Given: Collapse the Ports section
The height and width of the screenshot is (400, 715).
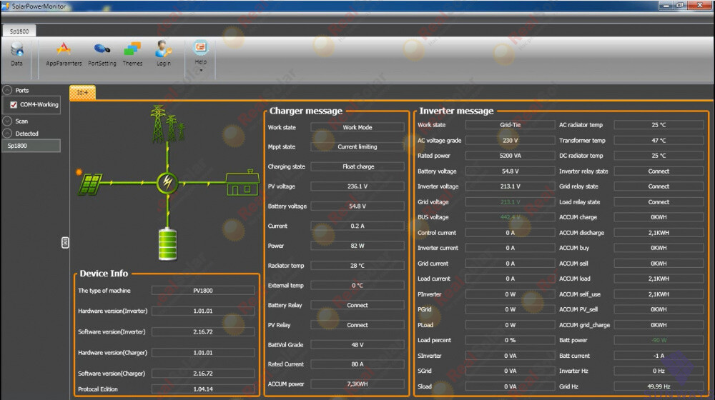Looking at the screenshot, I should tap(7, 91).
